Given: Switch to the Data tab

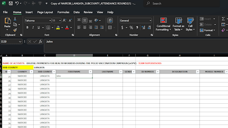Looking at the screenshot, I should 76,12.
